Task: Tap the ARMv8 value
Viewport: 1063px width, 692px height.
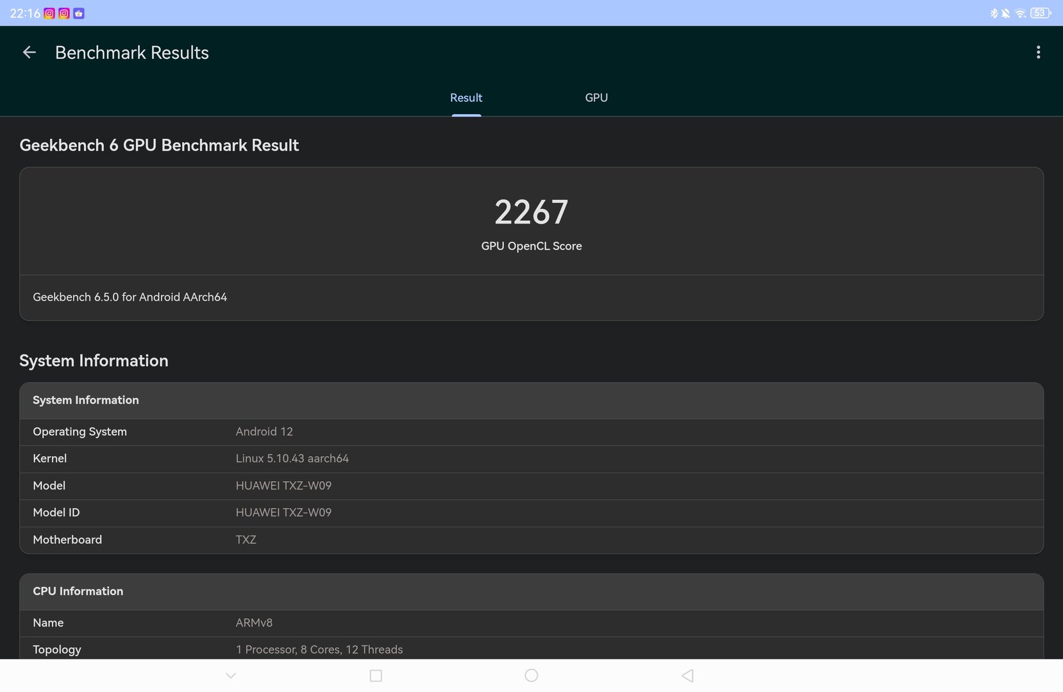Action: 254,623
